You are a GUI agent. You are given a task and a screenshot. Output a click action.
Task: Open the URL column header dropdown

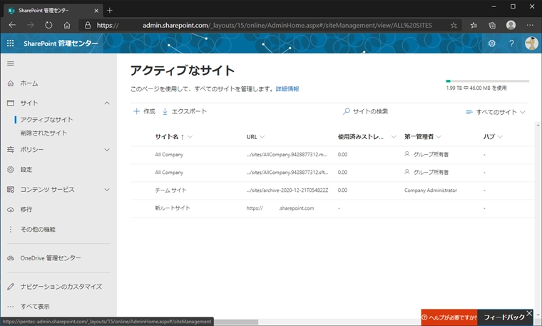(x=262, y=137)
